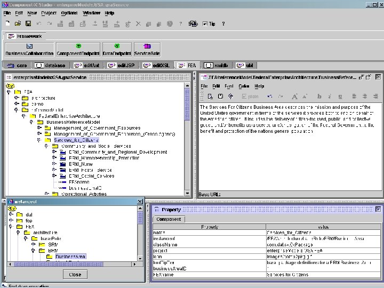Screen dimensions: 384x288
Task: Open the Window menu
Action: pos(91,13)
